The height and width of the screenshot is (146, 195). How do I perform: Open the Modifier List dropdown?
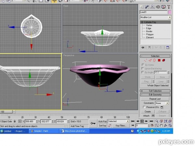pyautogui.click(x=170, y=17)
